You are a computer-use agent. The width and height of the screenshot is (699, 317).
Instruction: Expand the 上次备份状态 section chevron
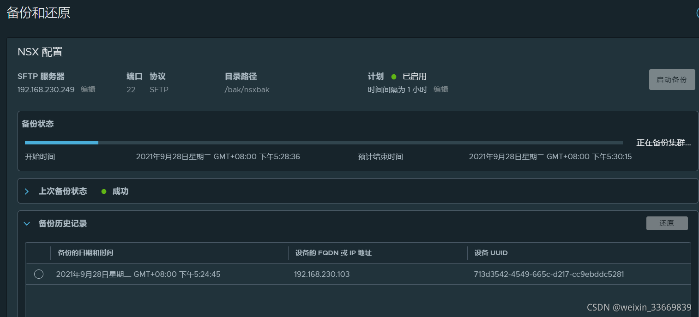click(27, 191)
